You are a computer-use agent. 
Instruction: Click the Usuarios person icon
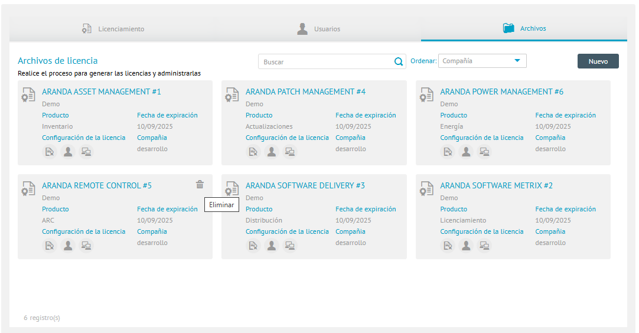coord(302,28)
